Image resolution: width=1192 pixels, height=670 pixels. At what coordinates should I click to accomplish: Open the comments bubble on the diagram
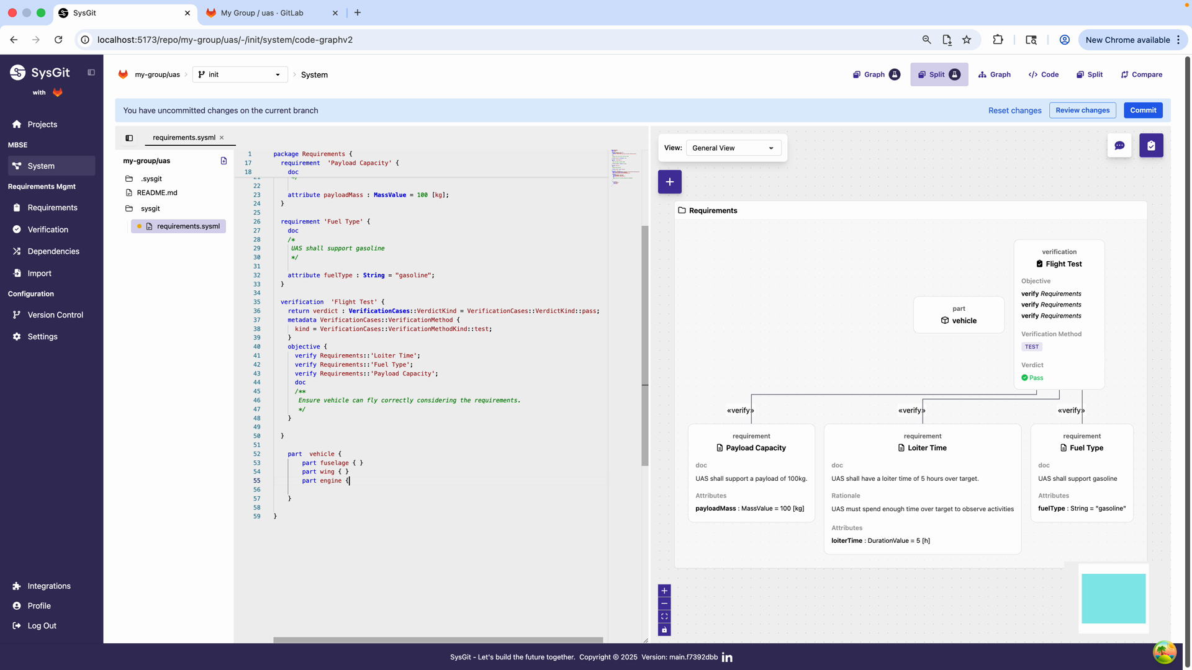pyautogui.click(x=1119, y=145)
